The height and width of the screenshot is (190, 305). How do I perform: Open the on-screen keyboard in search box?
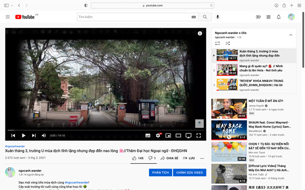(x=194, y=17)
